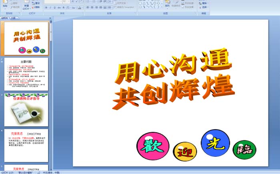Select the 3D title 用心沟通 共创辉煌

click(x=173, y=79)
